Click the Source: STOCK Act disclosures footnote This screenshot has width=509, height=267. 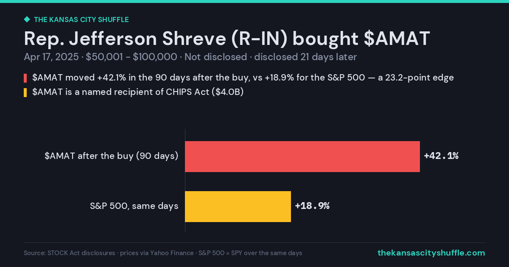click(70, 253)
